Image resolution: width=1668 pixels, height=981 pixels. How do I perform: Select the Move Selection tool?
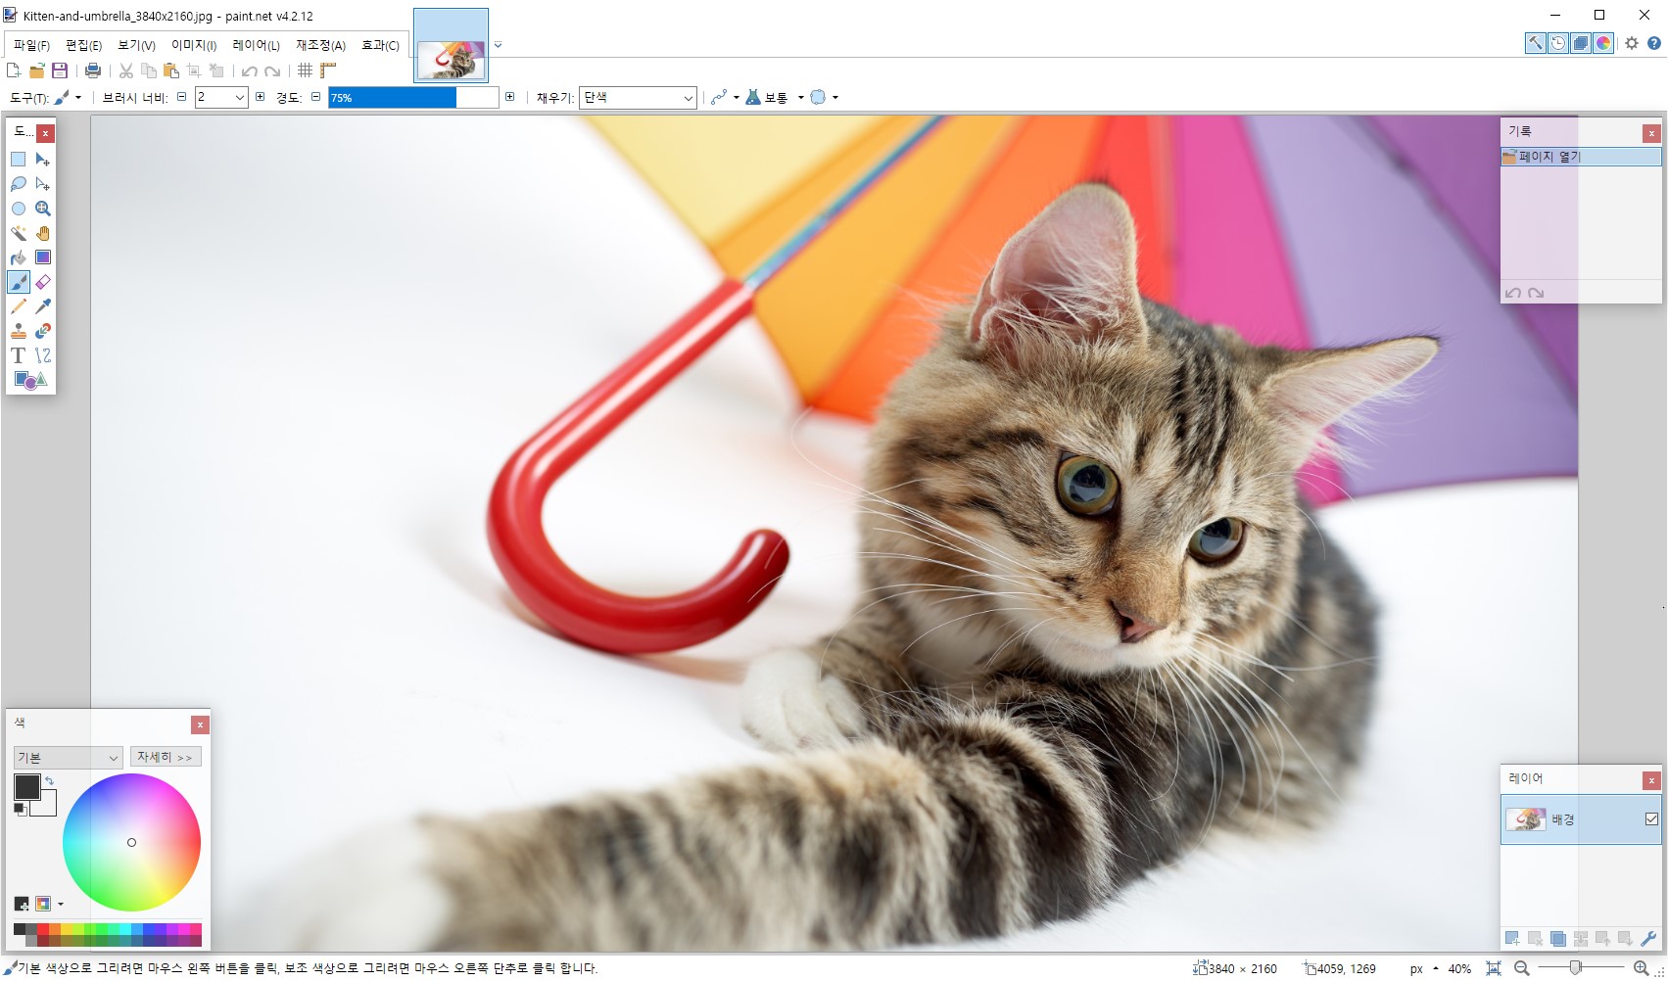[x=43, y=184]
